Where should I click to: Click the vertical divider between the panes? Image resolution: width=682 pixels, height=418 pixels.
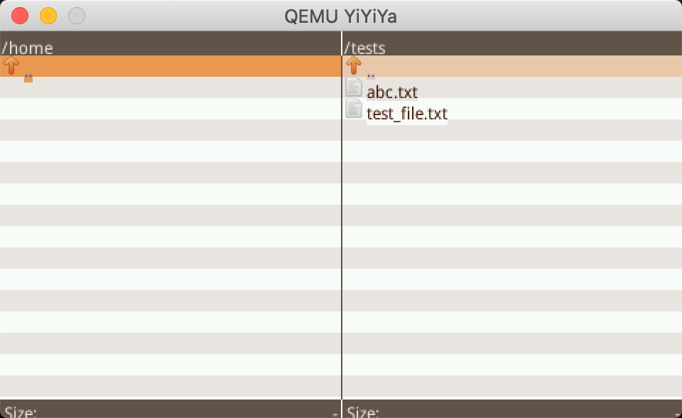coord(342,215)
